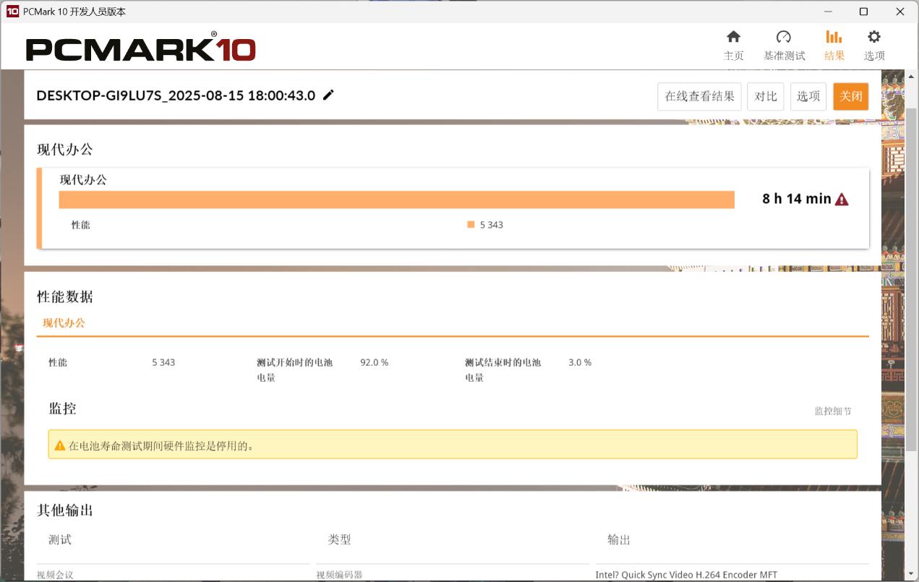Open the 监控细节 monitoring details link
The height and width of the screenshot is (582, 919).
[833, 410]
